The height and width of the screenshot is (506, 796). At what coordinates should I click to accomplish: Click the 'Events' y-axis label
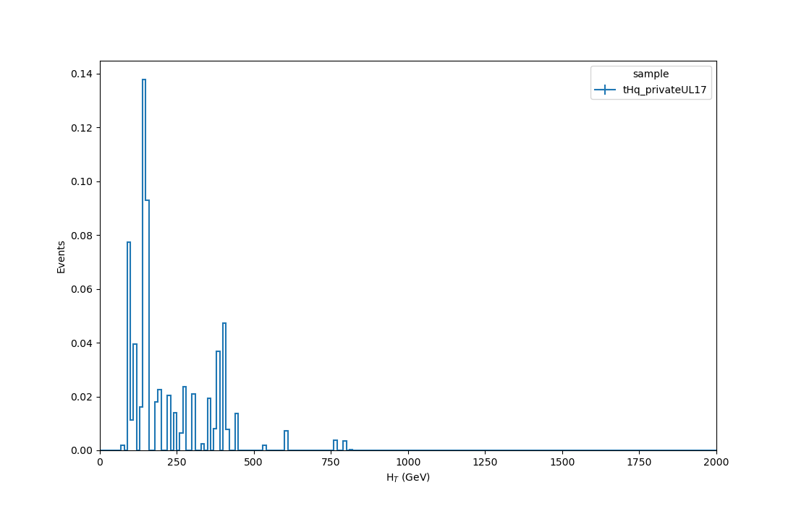pos(61,257)
